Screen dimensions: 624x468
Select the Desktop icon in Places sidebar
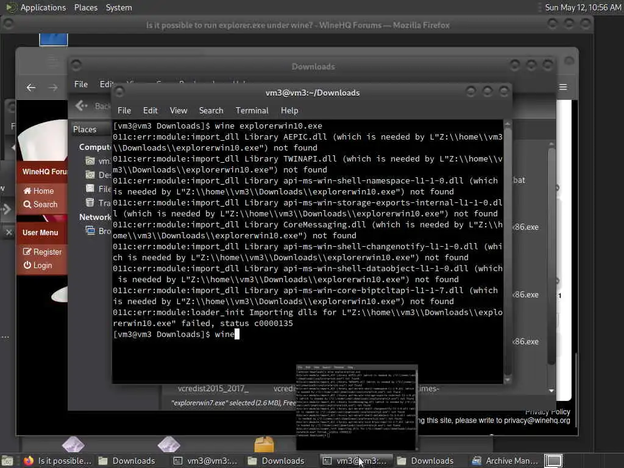(90, 175)
